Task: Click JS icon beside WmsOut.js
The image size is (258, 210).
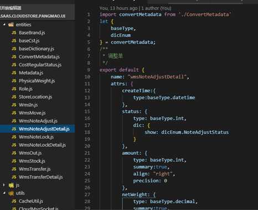Action: (14, 153)
